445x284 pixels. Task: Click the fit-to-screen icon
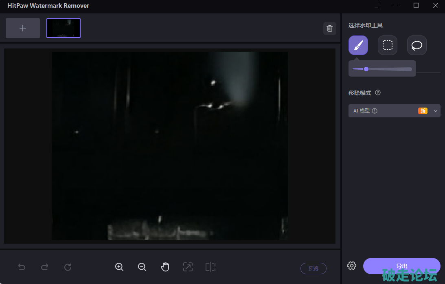point(188,267)
